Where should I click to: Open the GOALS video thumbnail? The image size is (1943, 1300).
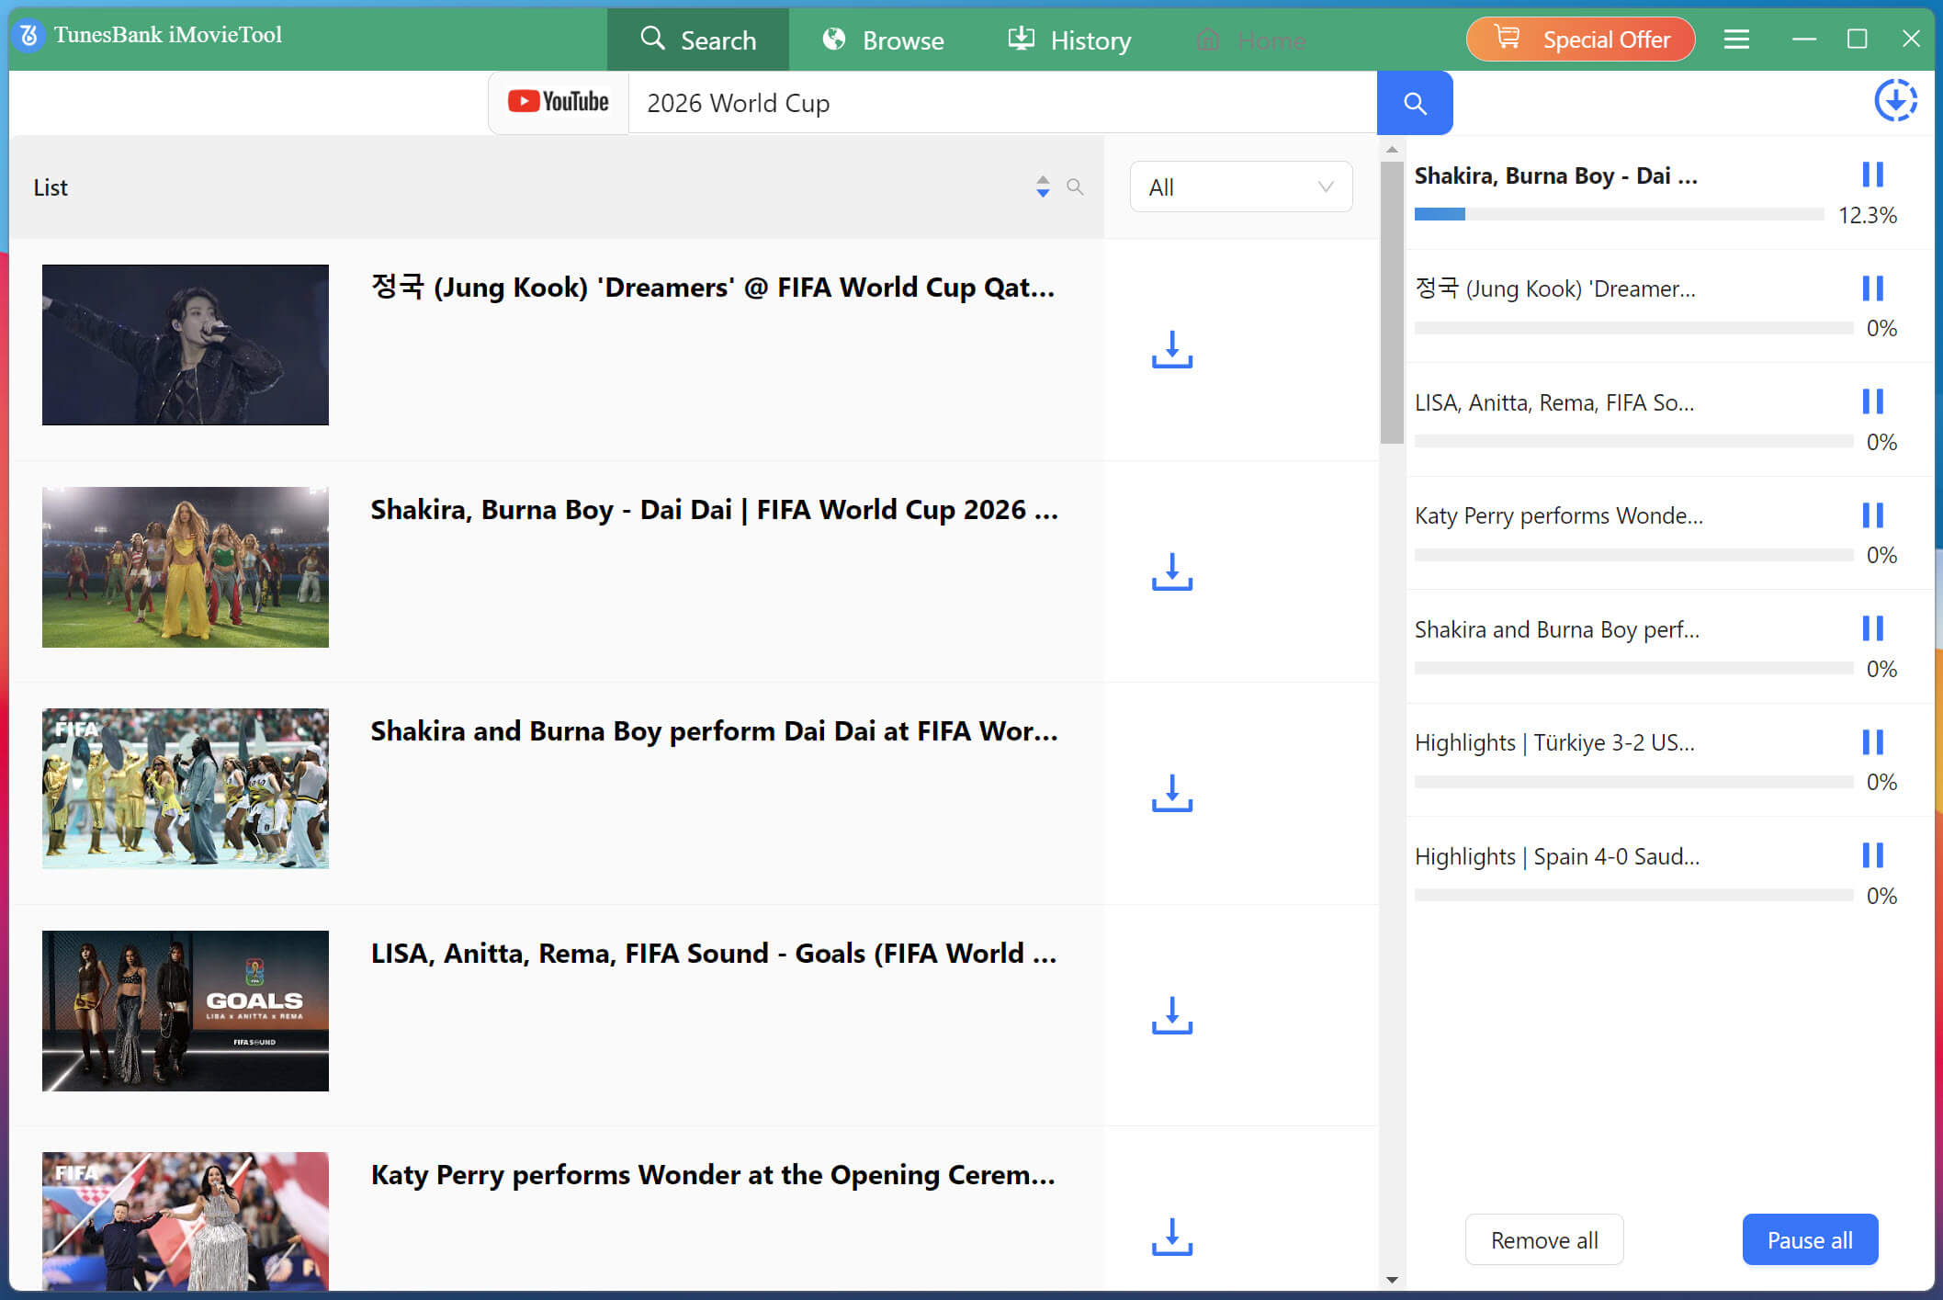186,1011
